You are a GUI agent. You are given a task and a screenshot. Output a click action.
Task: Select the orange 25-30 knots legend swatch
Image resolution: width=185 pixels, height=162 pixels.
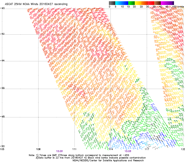[x=144, y=3]
